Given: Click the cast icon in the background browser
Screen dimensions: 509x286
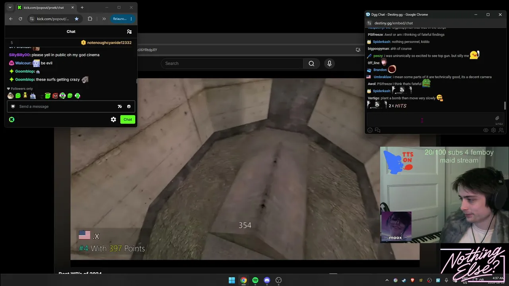Looking at the screenshot, I should tap(358, 50).
